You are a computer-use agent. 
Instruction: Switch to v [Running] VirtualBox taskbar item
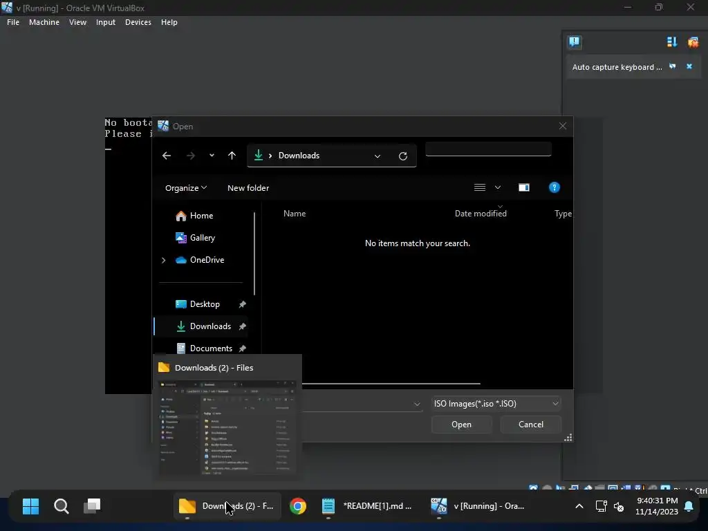(478, 506)
